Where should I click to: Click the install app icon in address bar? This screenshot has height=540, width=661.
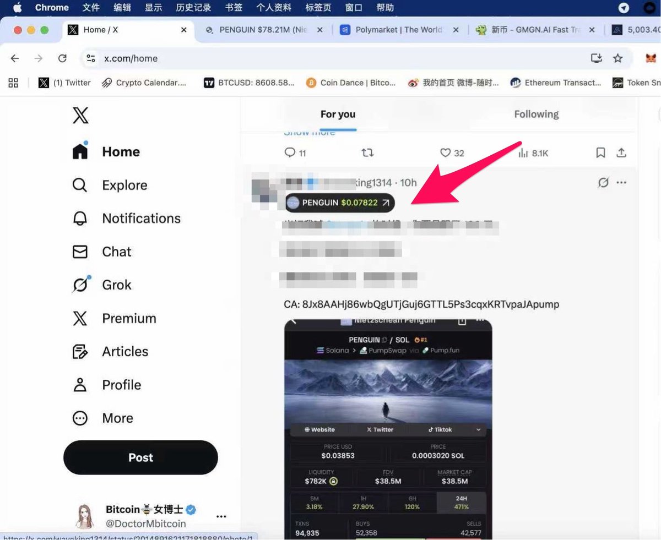(596, 58)
